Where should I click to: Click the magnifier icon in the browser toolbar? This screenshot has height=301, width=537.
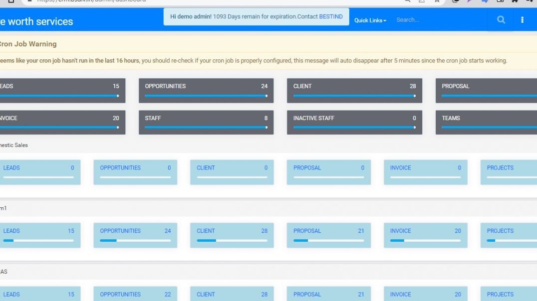pos(407,1)
